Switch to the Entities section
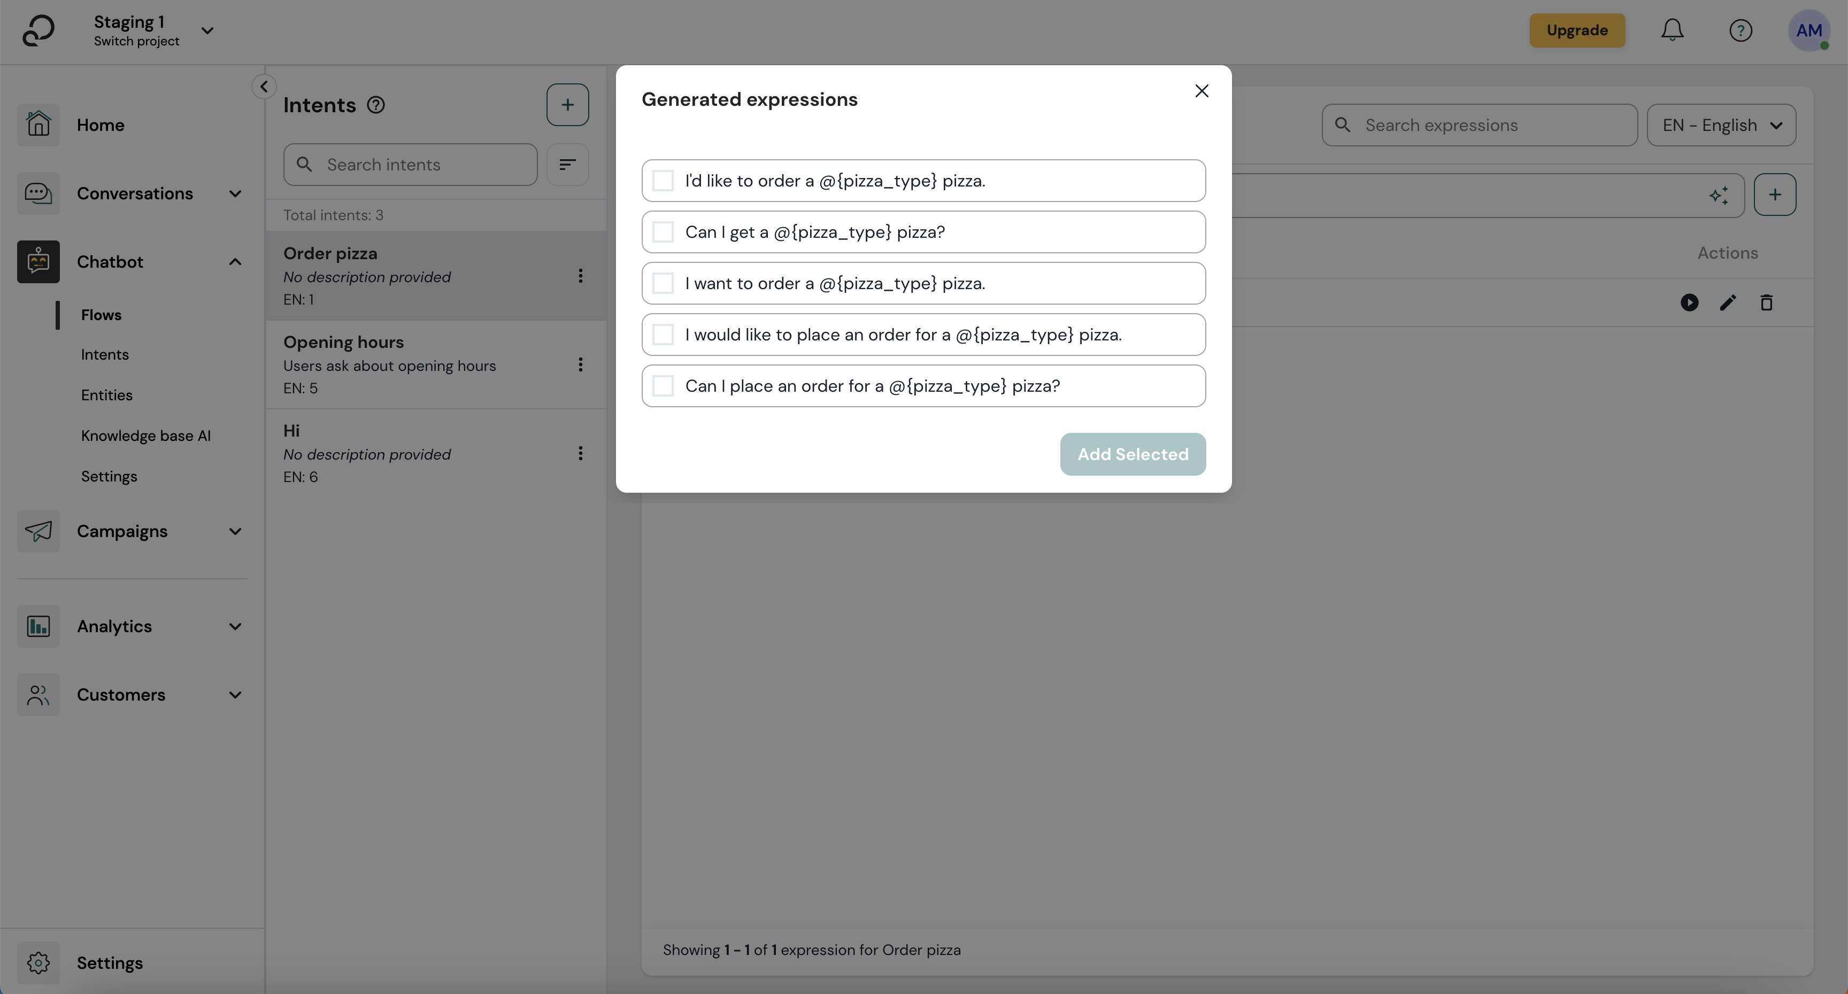The height and width of the screenshot is (994, 1848). coord(106,395)
